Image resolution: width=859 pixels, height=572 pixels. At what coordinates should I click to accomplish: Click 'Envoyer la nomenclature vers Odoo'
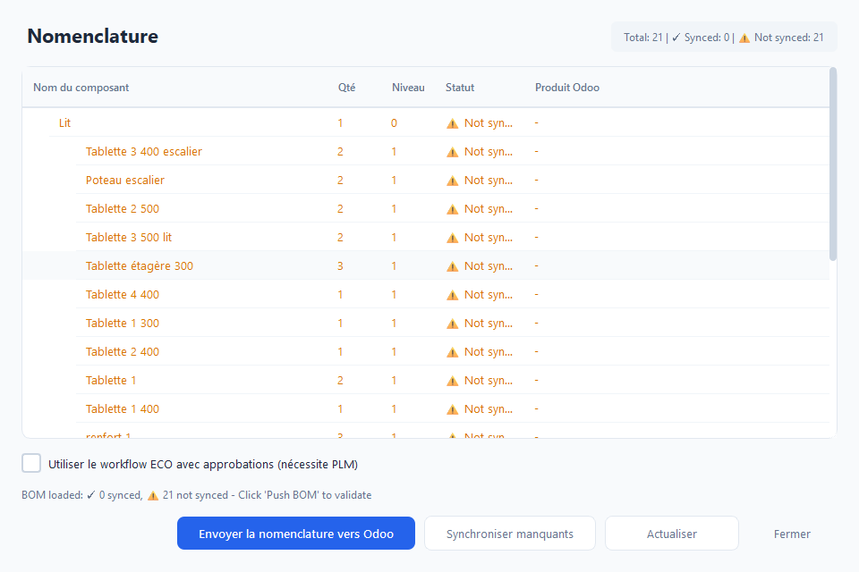coord(296,534)
